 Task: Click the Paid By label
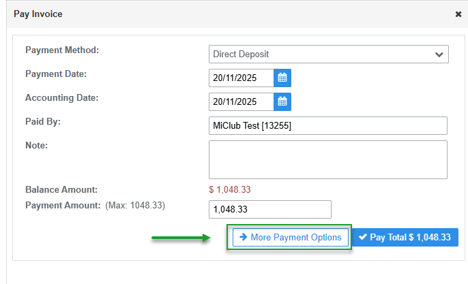tap(43, 122)
